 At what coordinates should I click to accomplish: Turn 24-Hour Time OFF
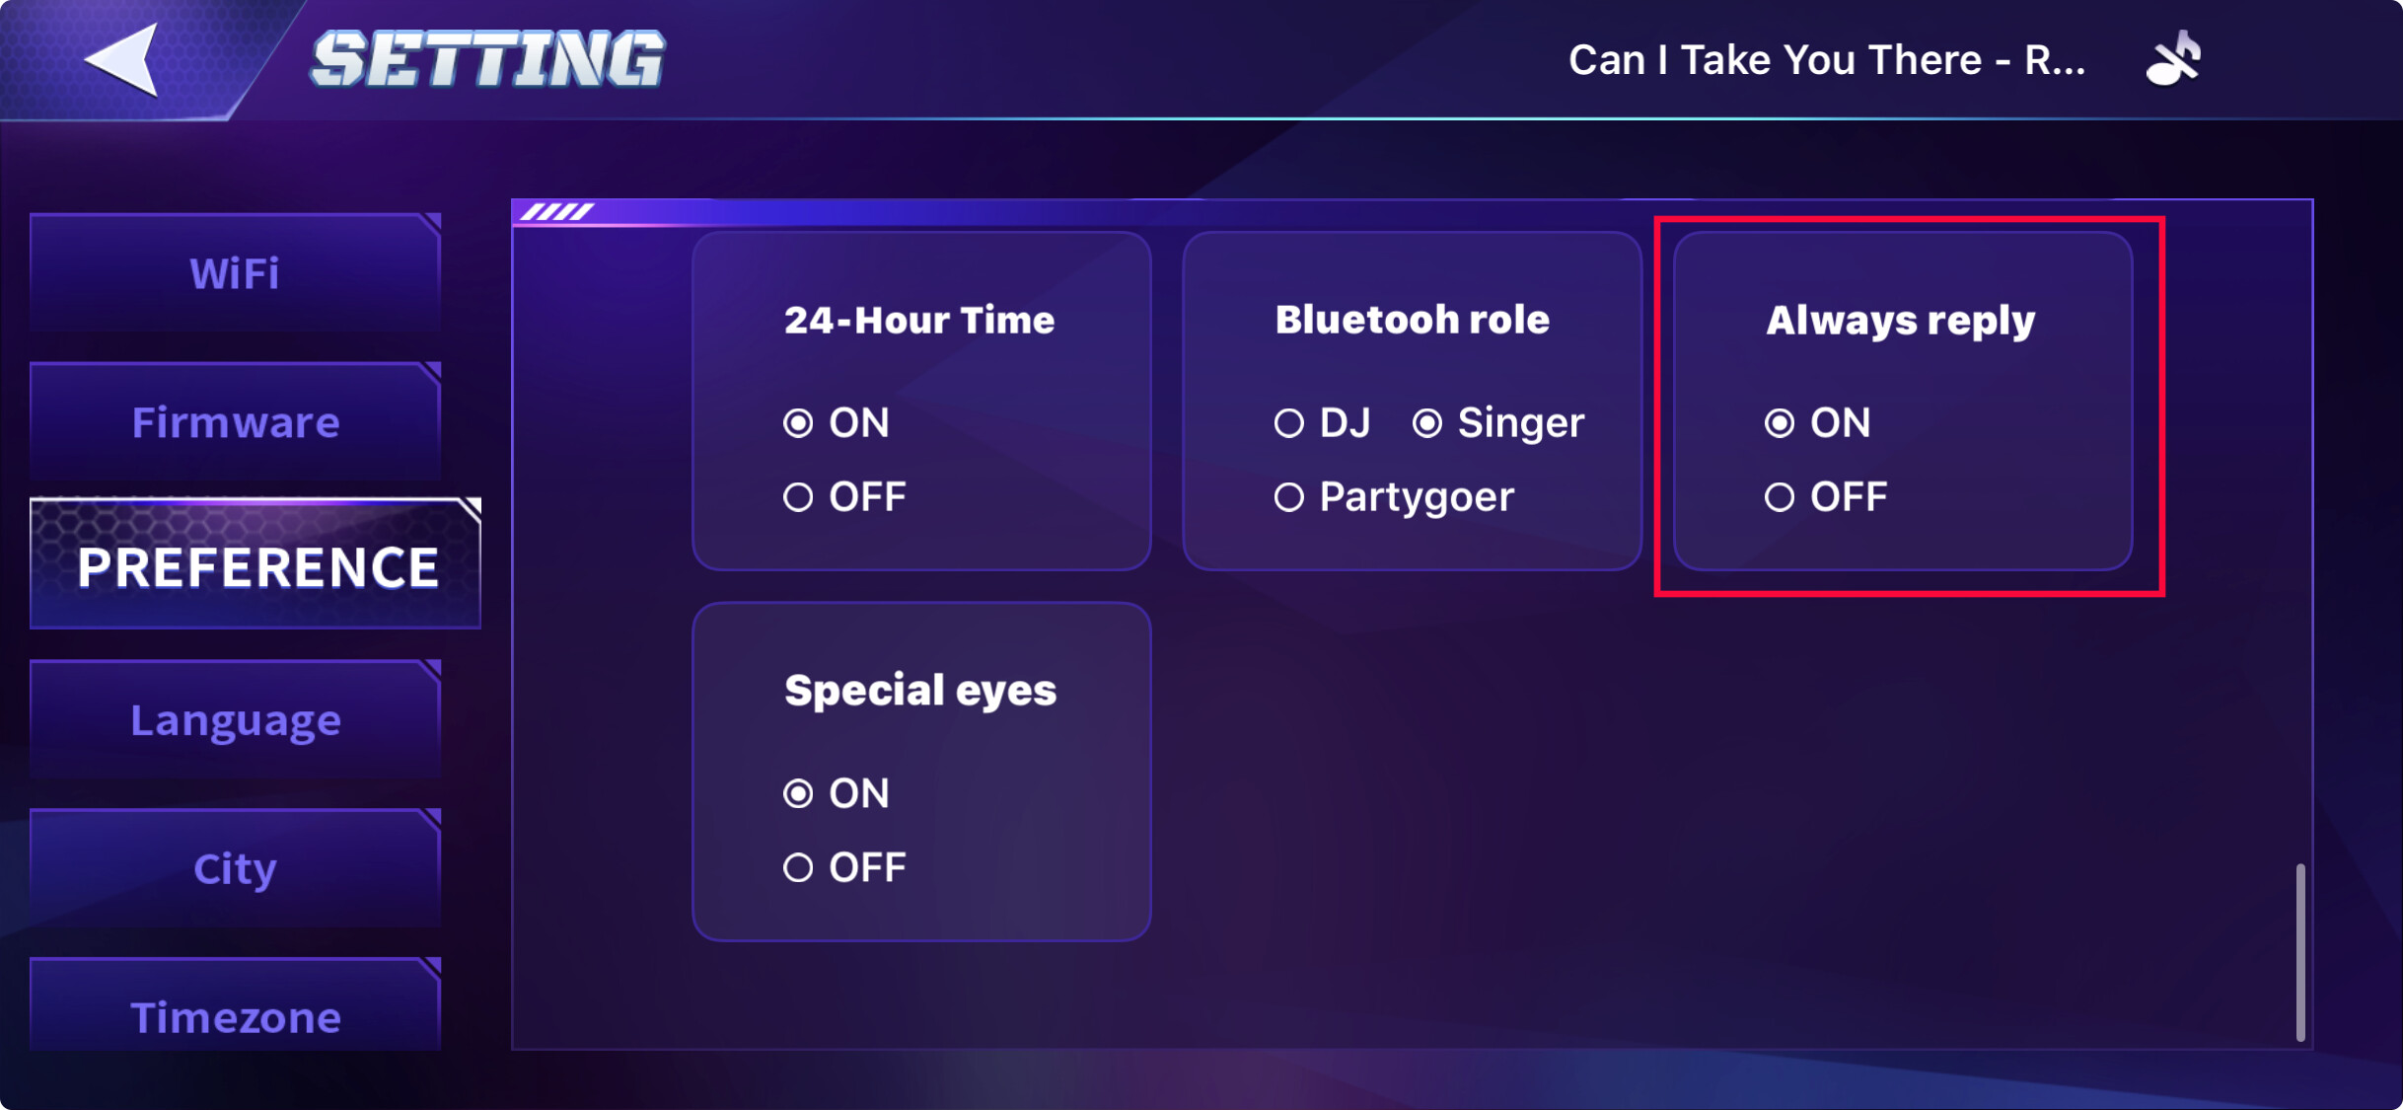[798, 497]
